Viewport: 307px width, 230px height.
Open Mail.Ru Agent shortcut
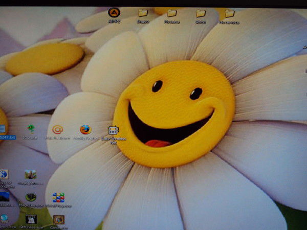[x=58, y=130]
